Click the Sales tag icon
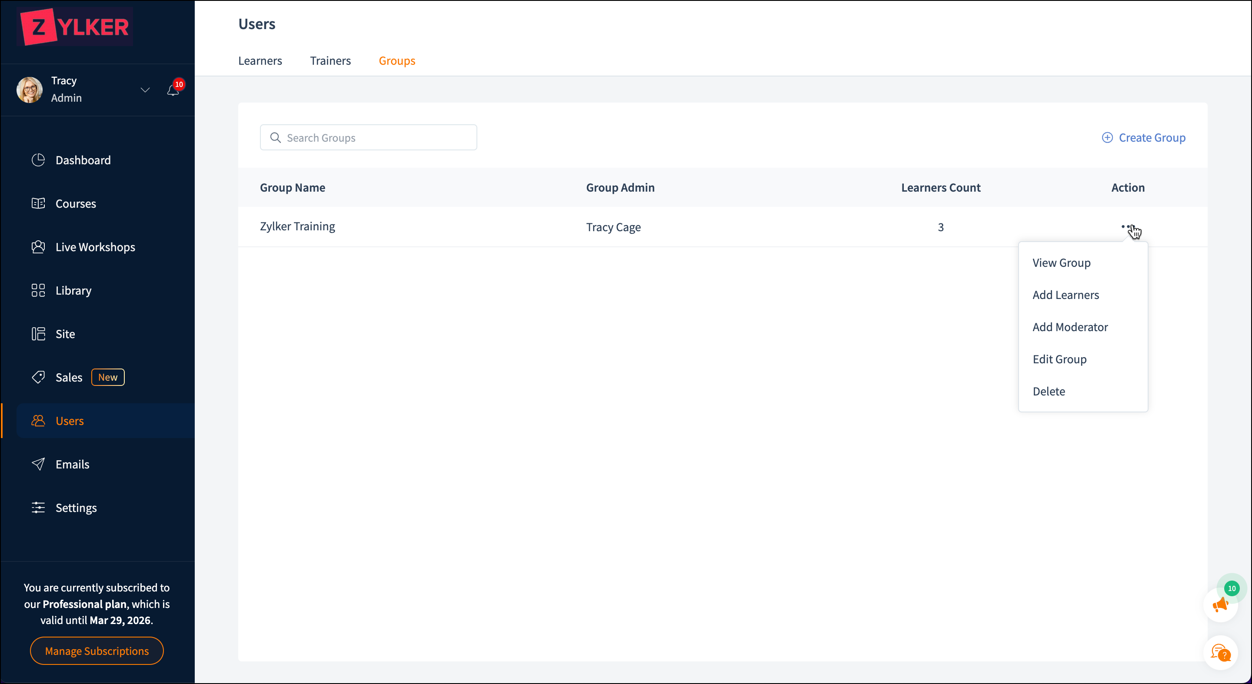 38,377
